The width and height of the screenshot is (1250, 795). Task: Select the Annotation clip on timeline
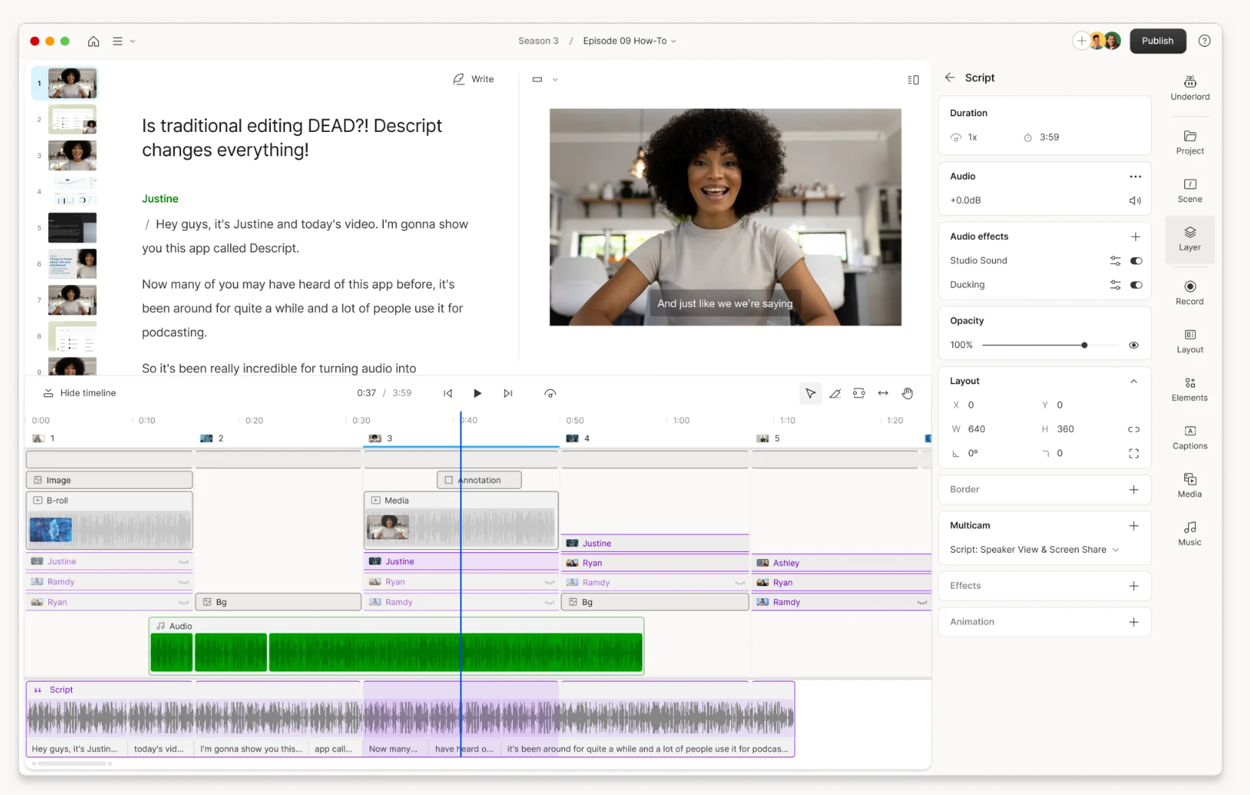(x=479, y=480)
